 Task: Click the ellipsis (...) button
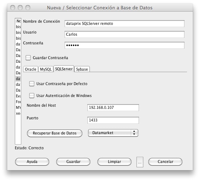140,162
